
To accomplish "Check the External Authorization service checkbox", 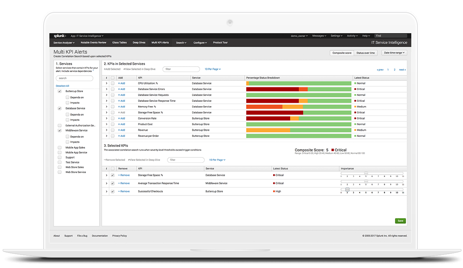I will [59, 126].
